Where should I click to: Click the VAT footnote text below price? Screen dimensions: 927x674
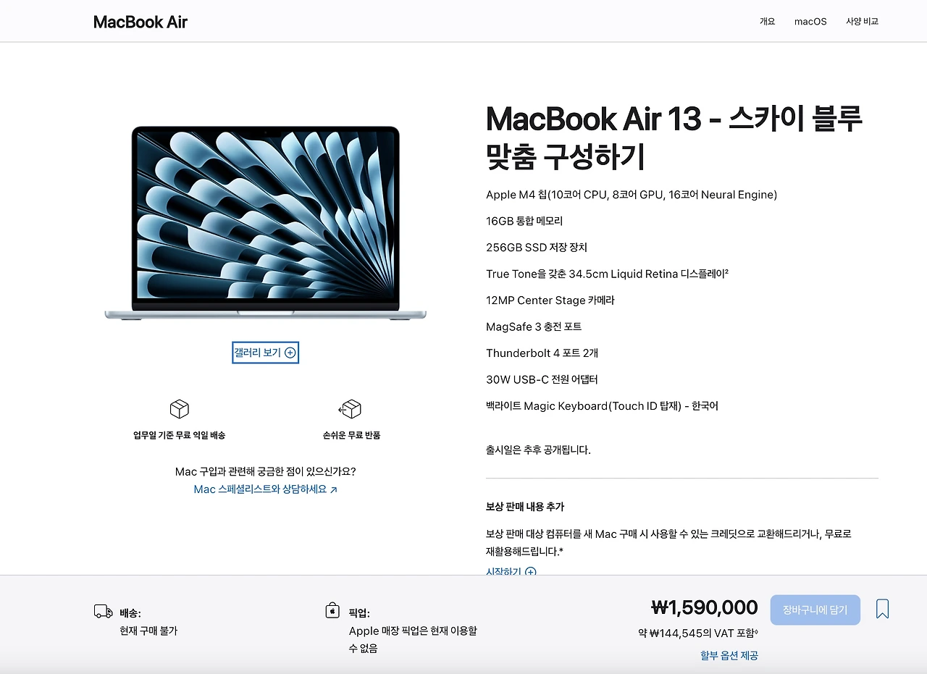698,633
